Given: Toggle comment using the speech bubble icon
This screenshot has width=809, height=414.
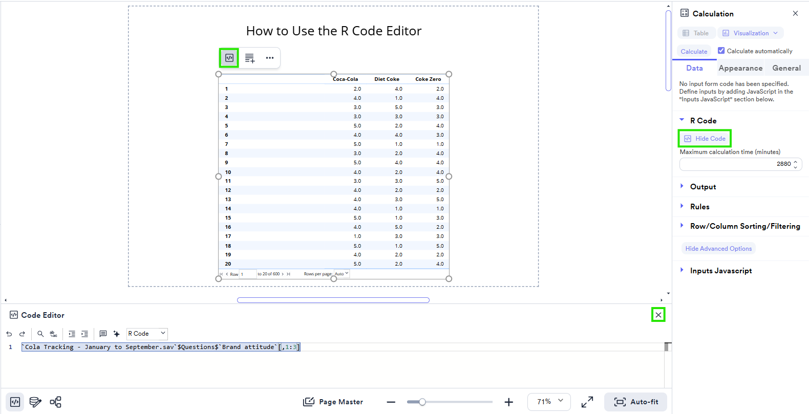Looking at the screenshot, I should (x=103, y=334).
